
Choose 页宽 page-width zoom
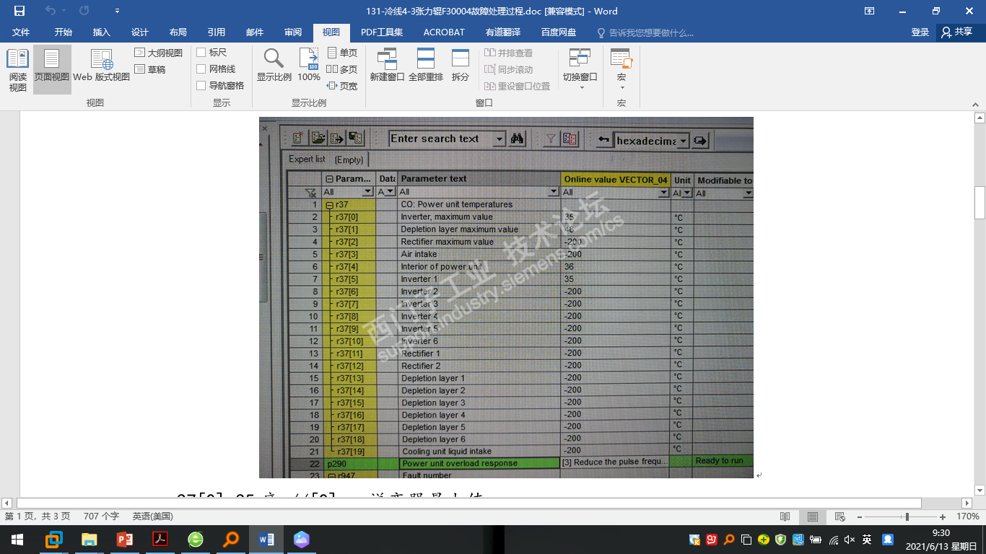[342, 86]
